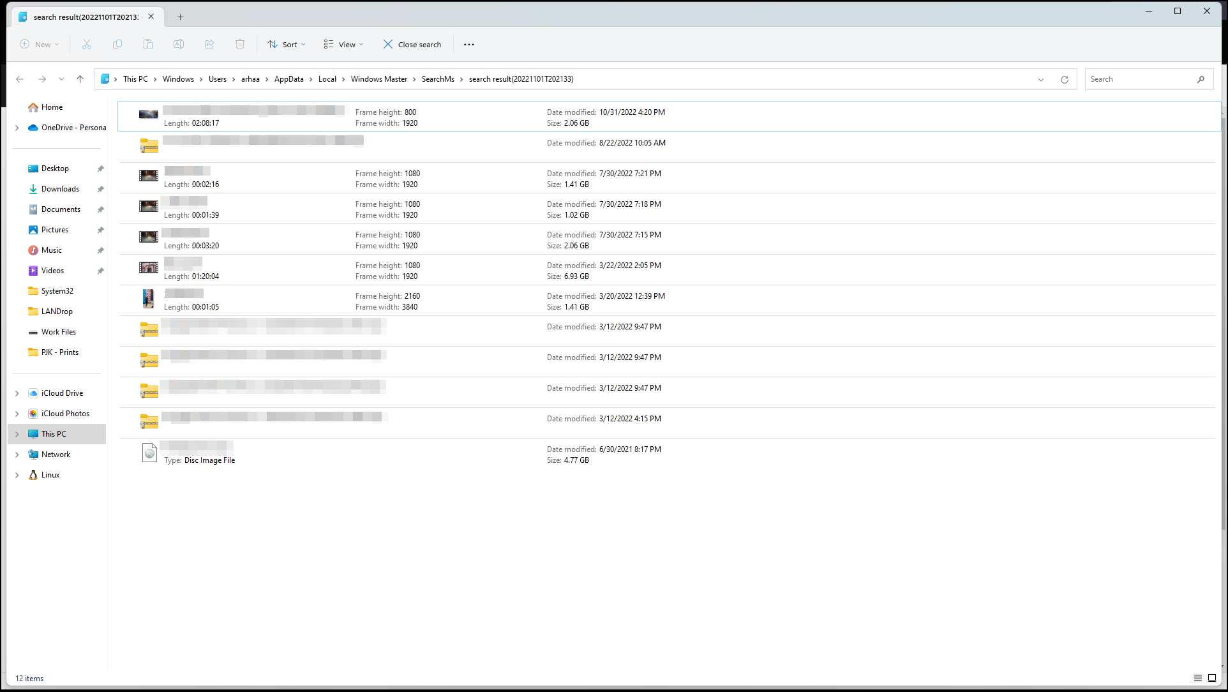Click the Rename icon
Viewport: 1228px width, 692px height.
coord(179,44)
